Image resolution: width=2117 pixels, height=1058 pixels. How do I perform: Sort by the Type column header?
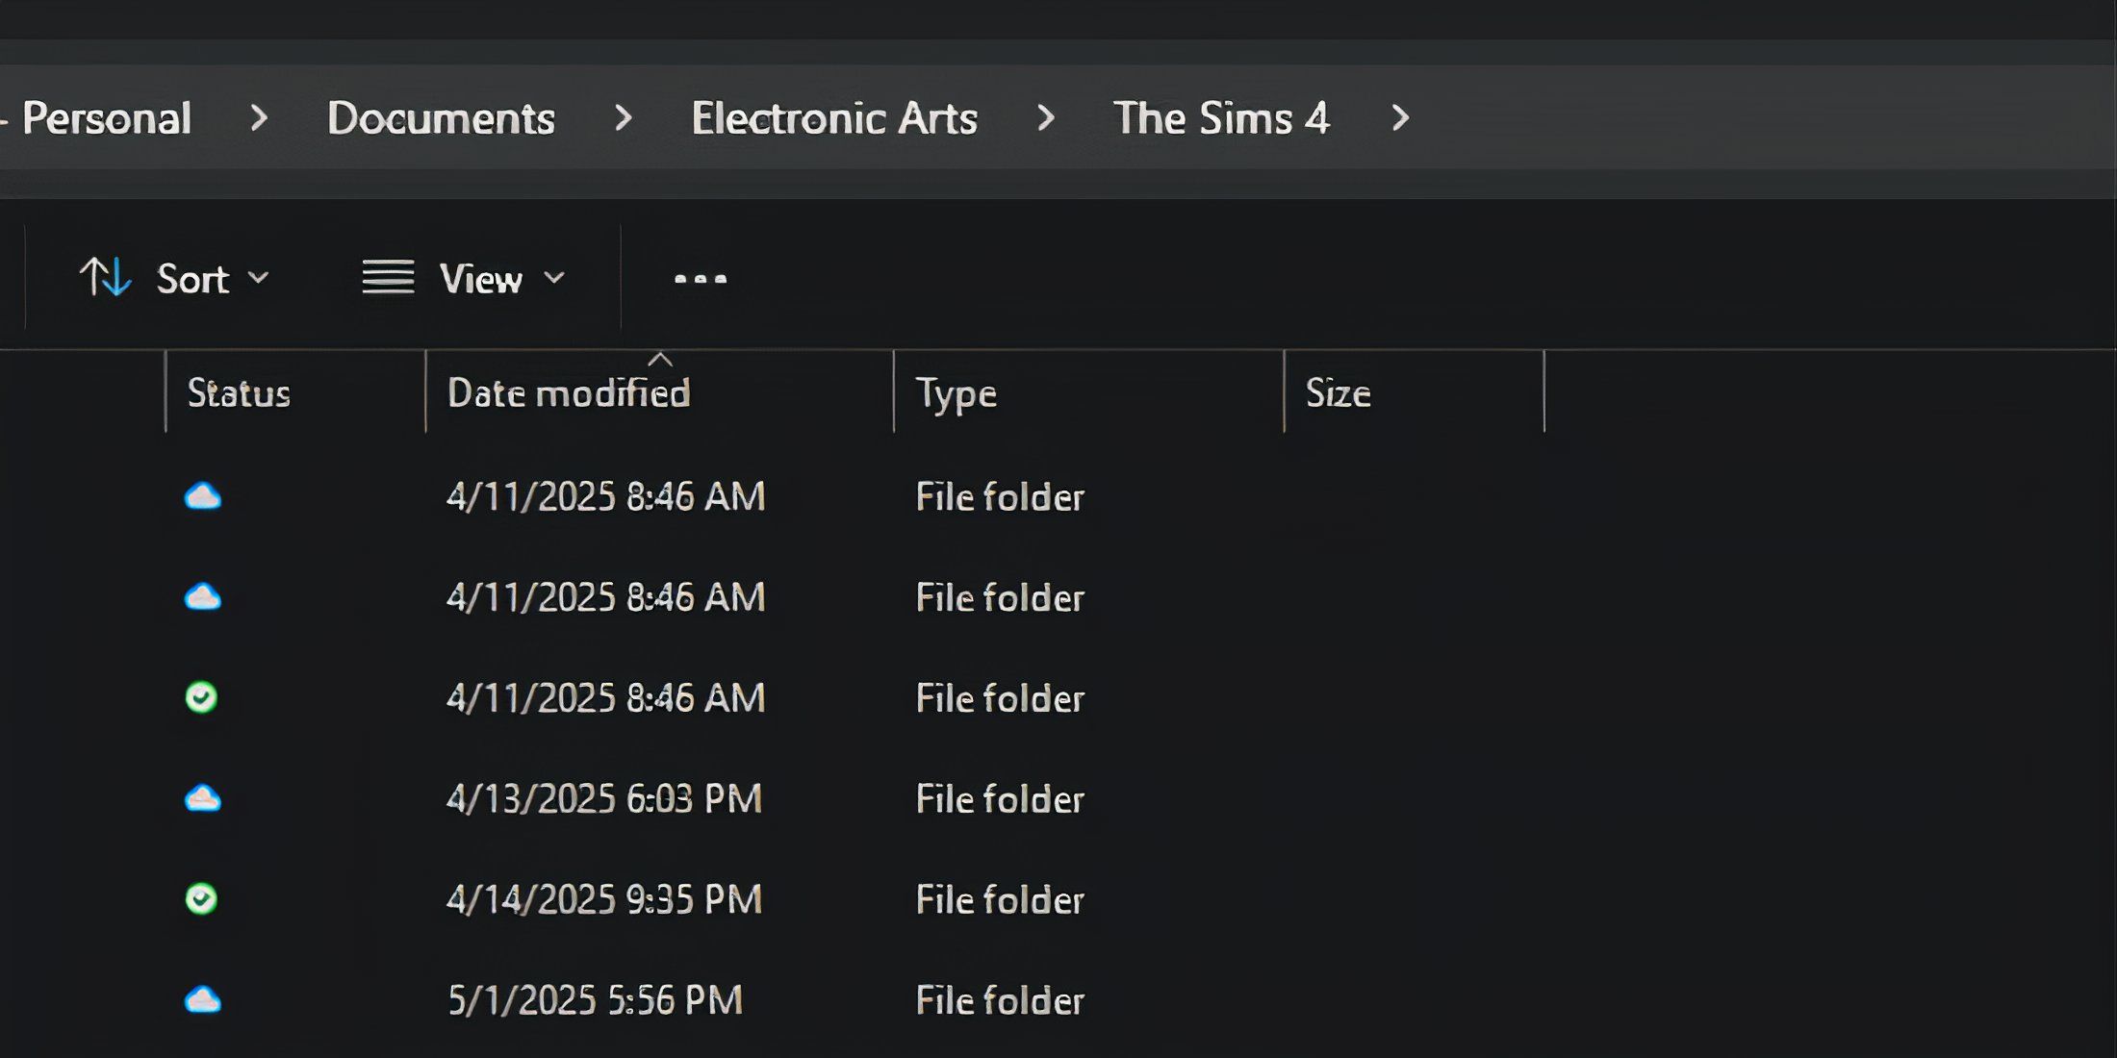point(956,393)
